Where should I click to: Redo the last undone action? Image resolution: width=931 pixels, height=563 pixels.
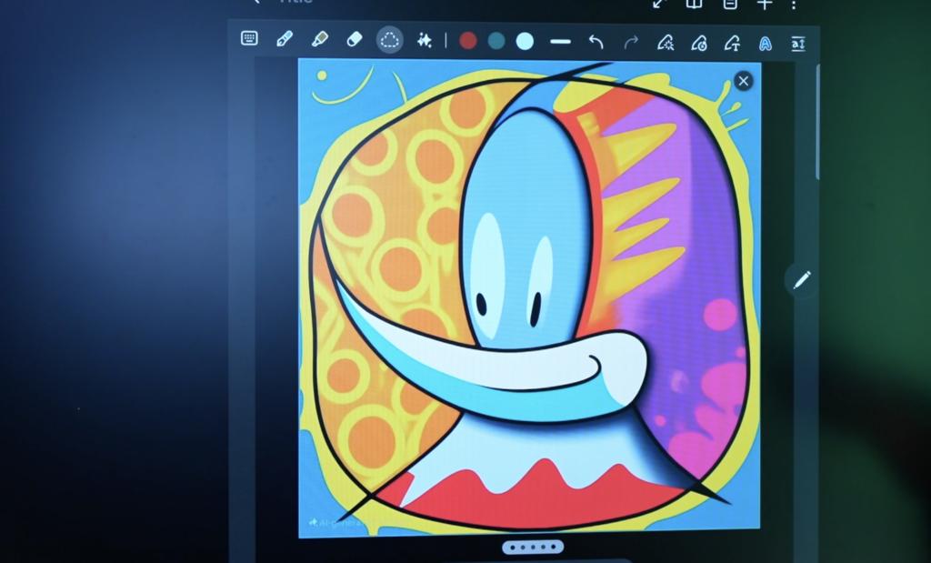point(631,42)
